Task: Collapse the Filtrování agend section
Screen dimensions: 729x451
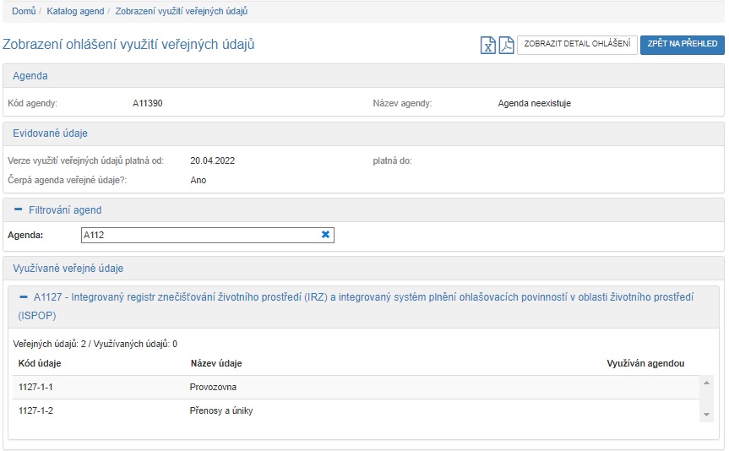Action: click(18, 209)
